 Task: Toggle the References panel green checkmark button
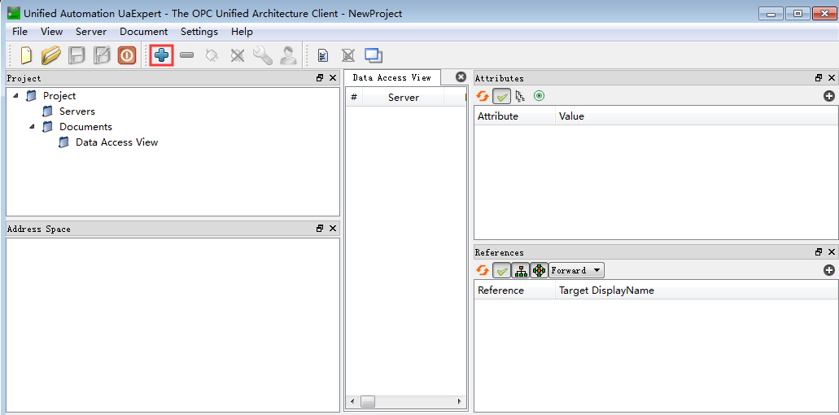point(502,271)
